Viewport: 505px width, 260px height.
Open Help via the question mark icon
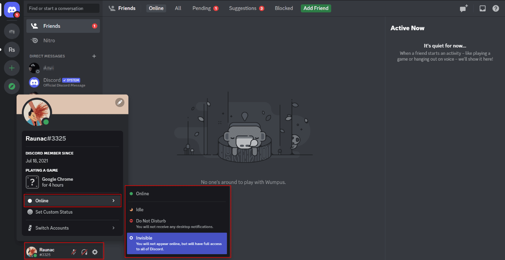495,8
